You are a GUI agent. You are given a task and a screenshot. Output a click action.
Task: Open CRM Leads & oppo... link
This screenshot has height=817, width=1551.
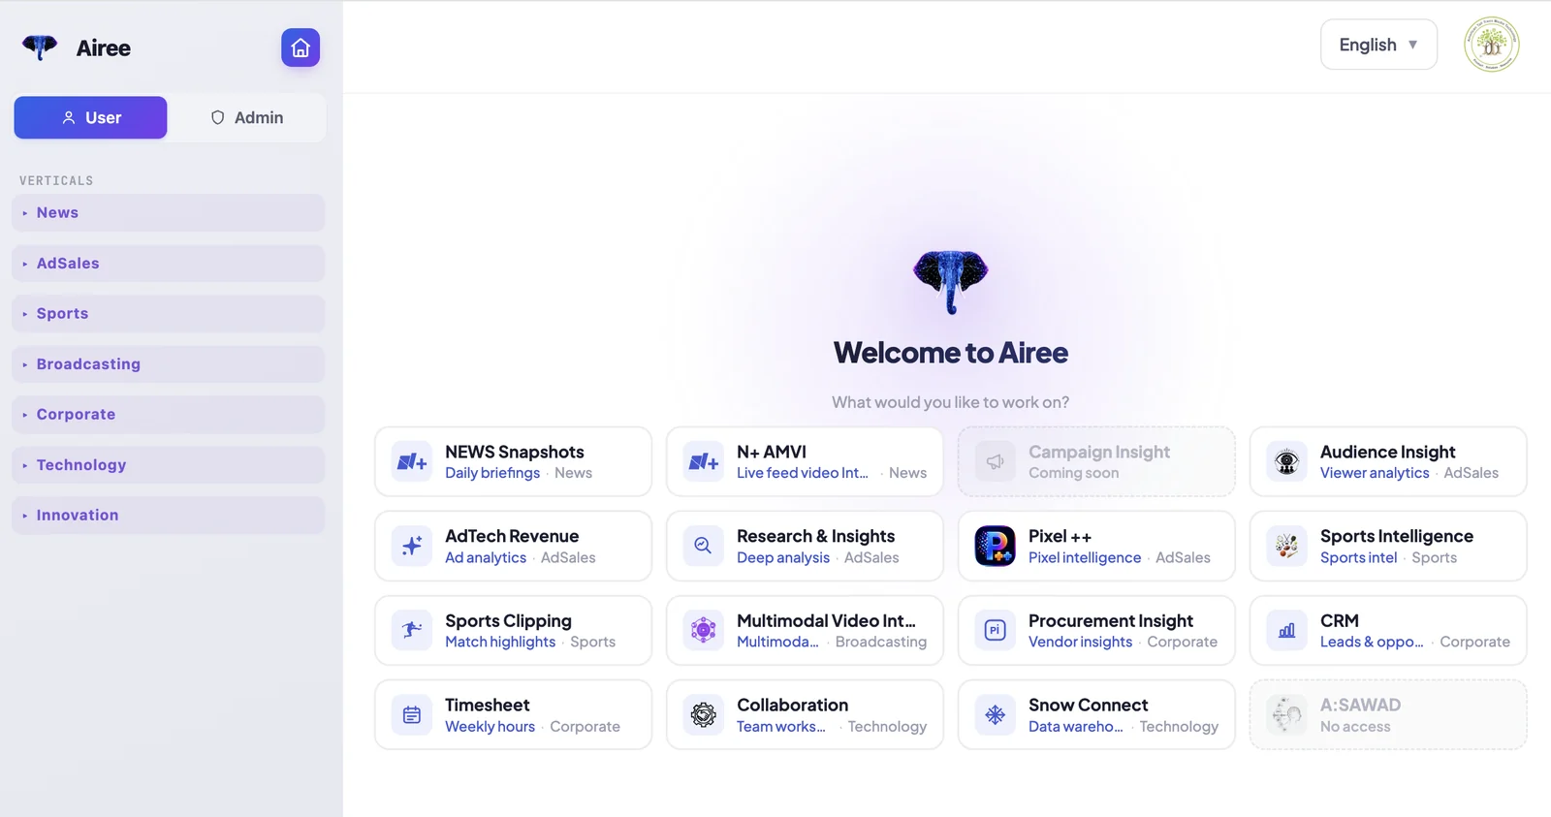[x=1372, y=642]
